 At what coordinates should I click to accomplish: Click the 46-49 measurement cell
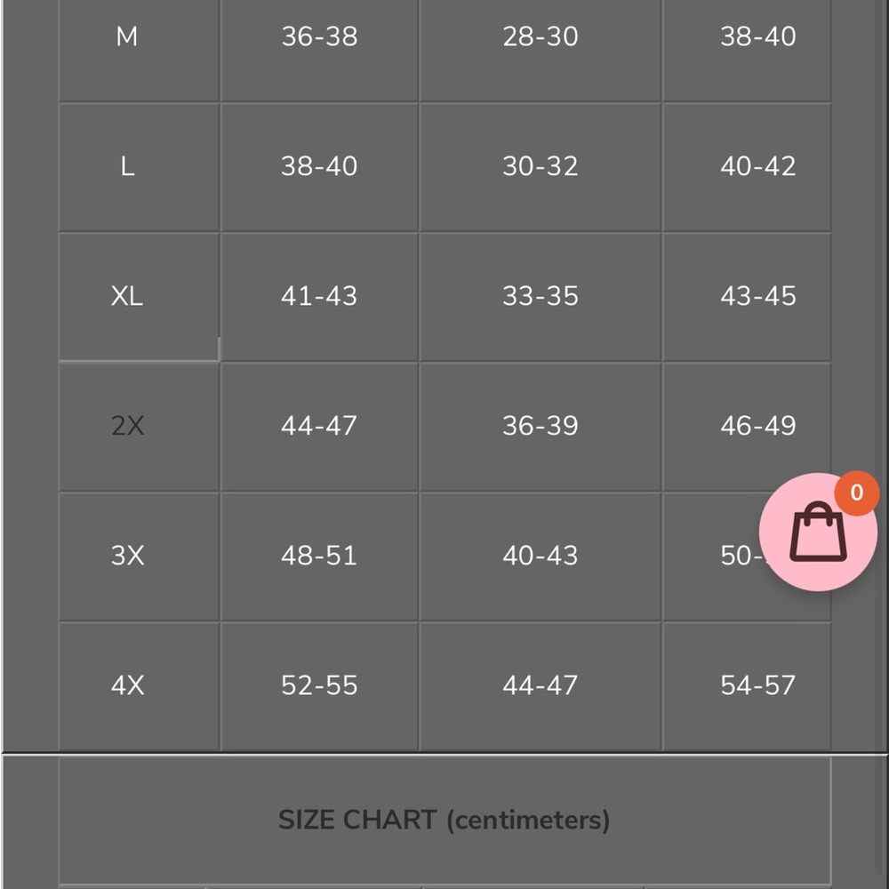point(757,426)
